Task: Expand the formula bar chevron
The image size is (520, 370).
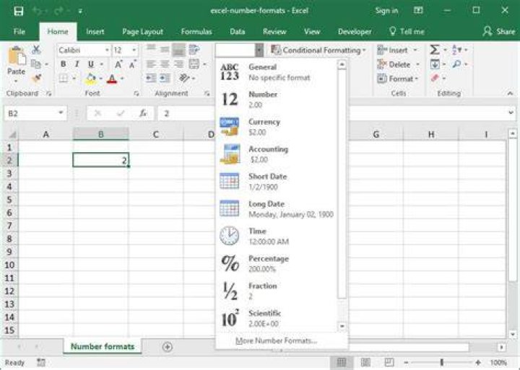Action: 511,113
